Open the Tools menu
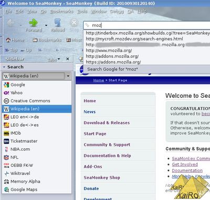210x200 pixels. pyautogui.click(x=82, y=12)
